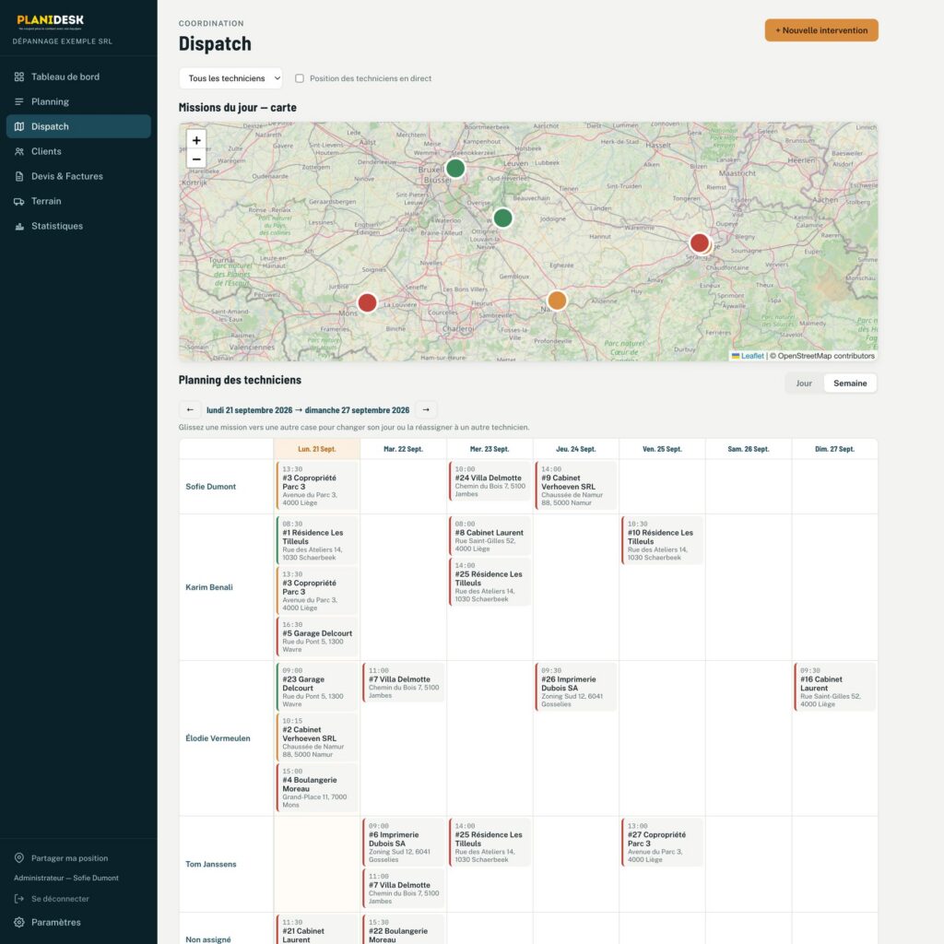Go to next week with right arrow

pyautogui.click(x=426, y=410)
